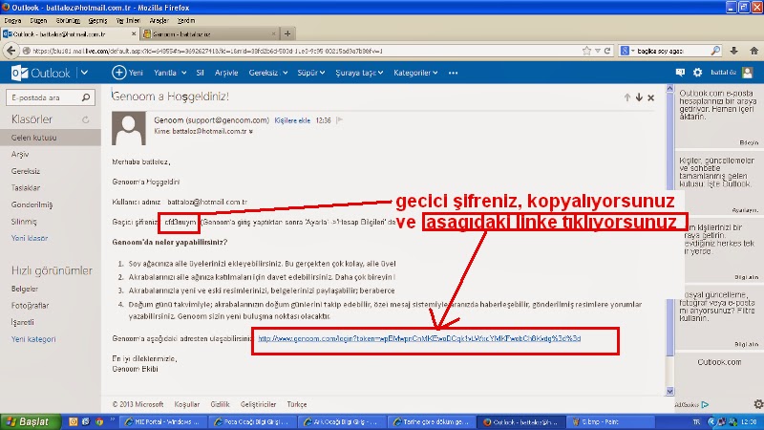The width and height of the screenshot is (764, 430).
Task: Go to Firefox home icon
Action: pos(753,51)
